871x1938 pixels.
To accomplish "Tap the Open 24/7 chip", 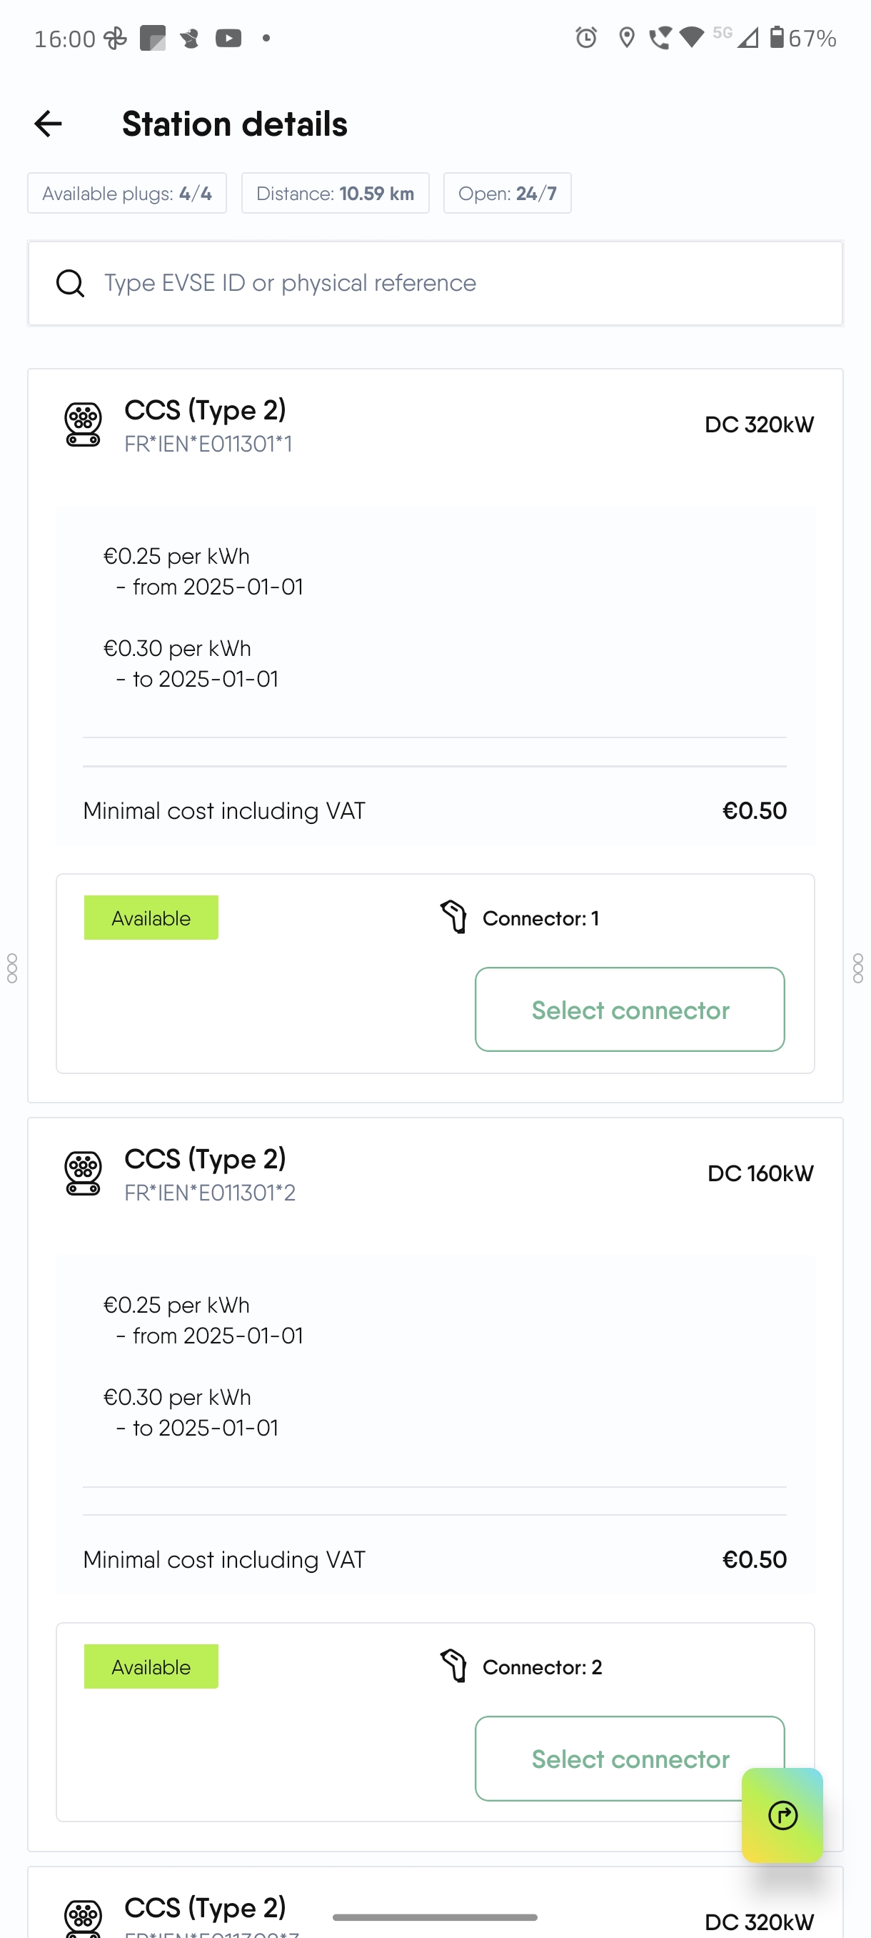I will [508, 194].
